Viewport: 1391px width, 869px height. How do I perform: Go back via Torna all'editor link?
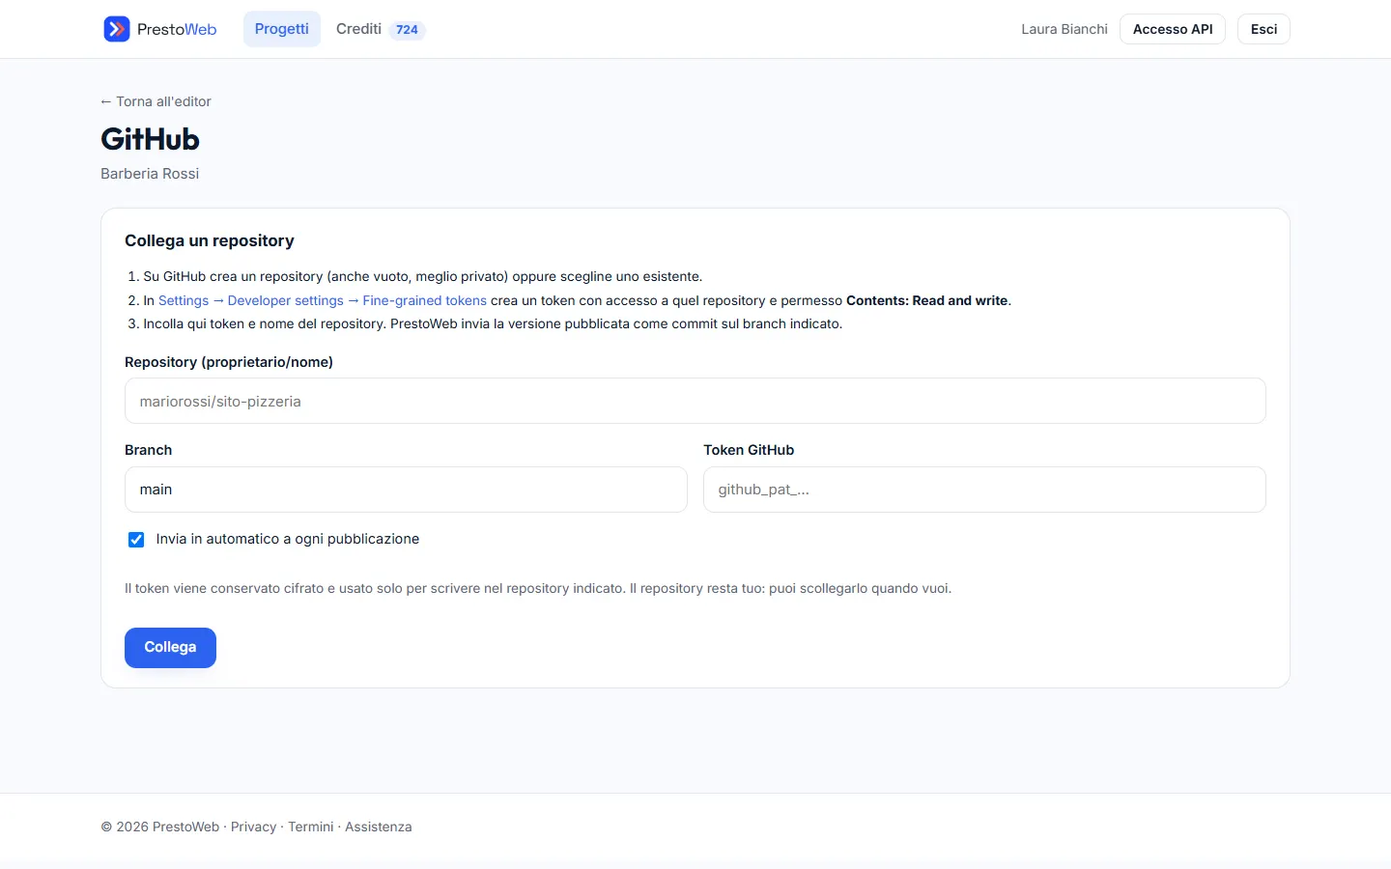point(156,101)
